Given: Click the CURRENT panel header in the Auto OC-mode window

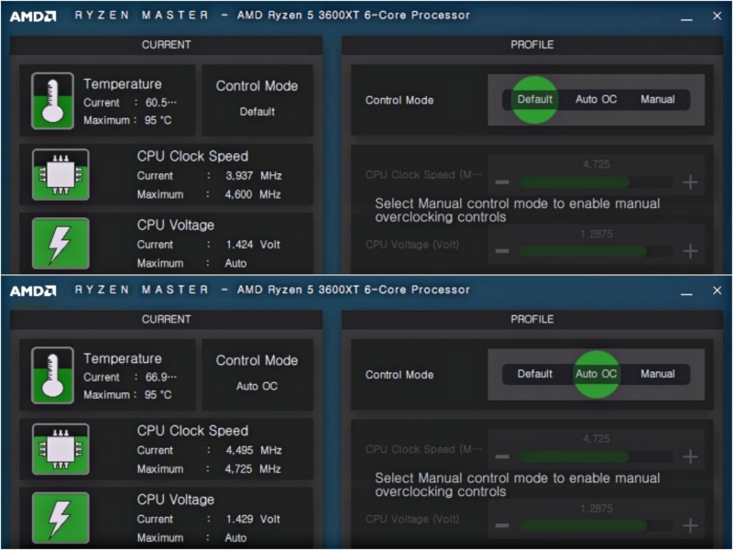Looking at the screenshot, I should coord(166,319).
